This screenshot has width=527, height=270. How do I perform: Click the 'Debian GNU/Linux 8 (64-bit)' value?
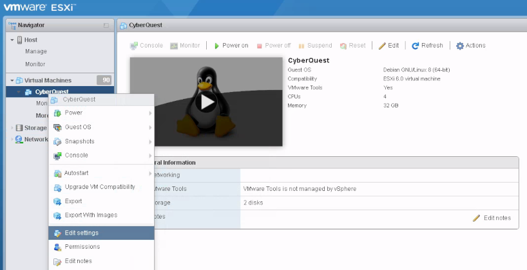pyautogui.click(x=416, y=70)
